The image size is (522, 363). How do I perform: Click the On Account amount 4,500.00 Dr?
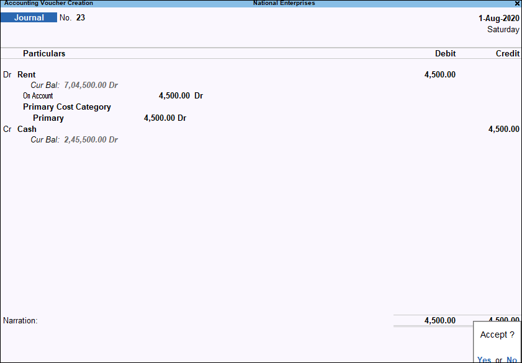(181, 95)
